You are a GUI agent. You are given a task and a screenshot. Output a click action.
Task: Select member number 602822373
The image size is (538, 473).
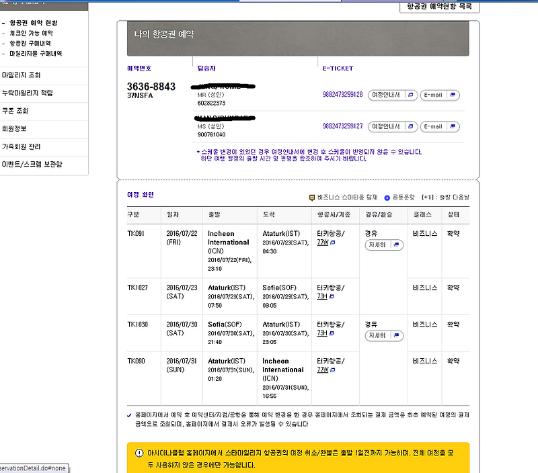click(x=211, y=103)
